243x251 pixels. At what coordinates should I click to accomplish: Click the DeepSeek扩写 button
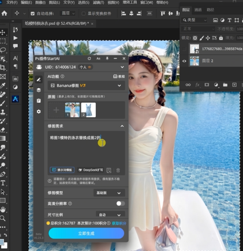tap(91, 170)
